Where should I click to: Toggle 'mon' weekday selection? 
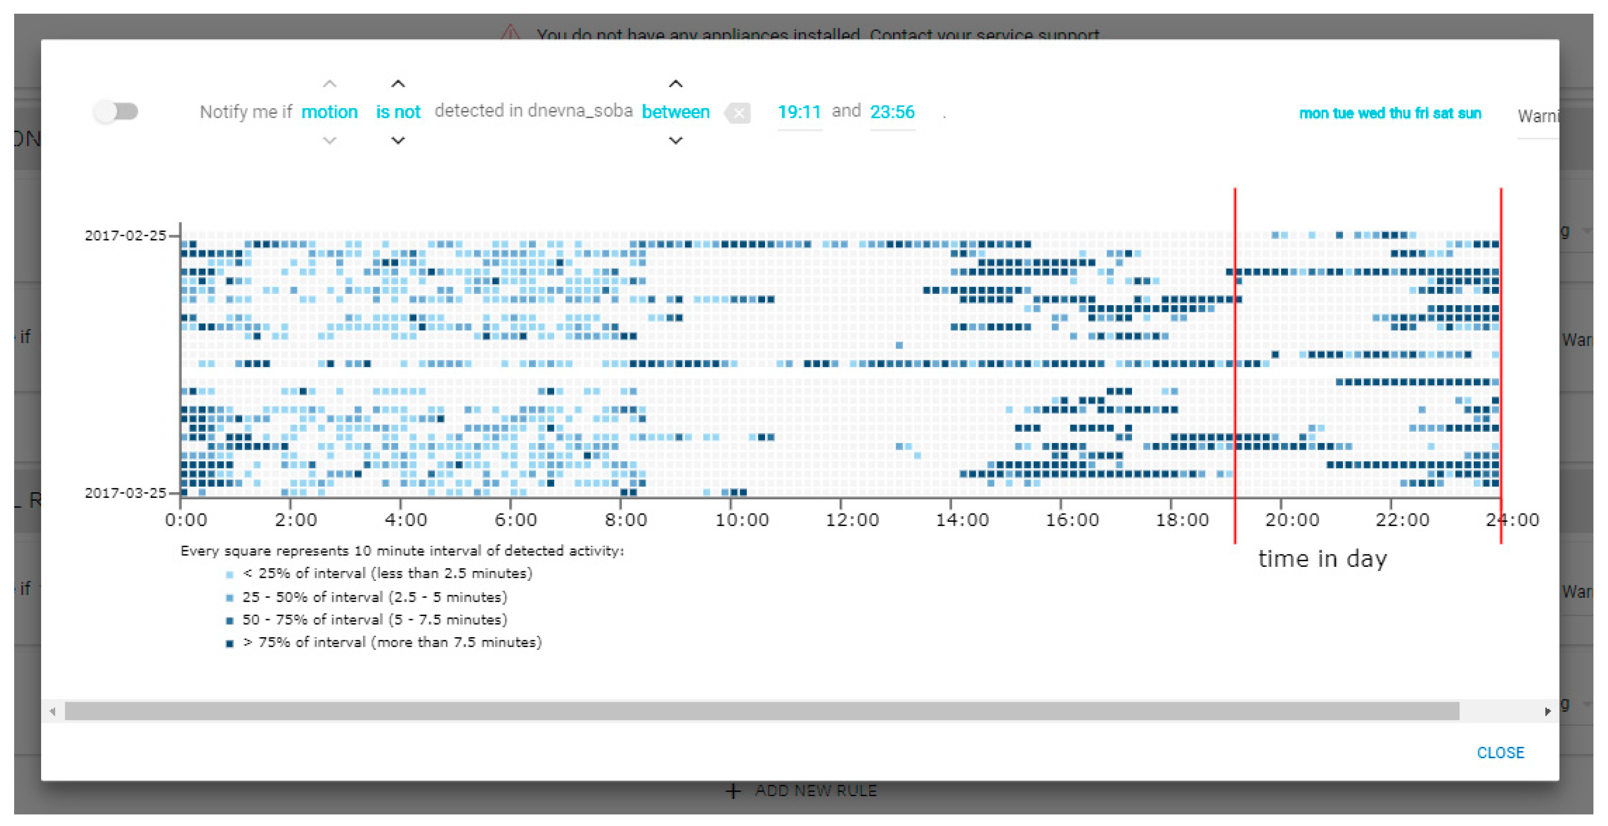pyautogui.click(x=1313, y=114)
